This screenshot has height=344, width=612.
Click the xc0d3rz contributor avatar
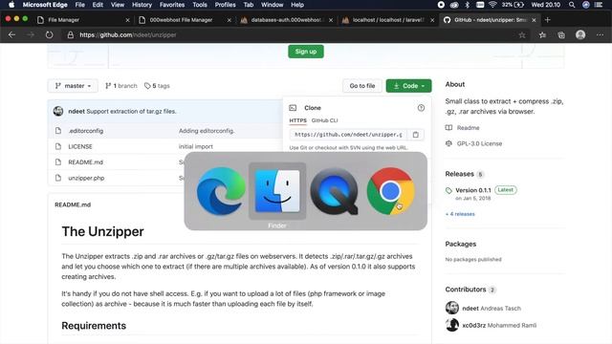452,325
